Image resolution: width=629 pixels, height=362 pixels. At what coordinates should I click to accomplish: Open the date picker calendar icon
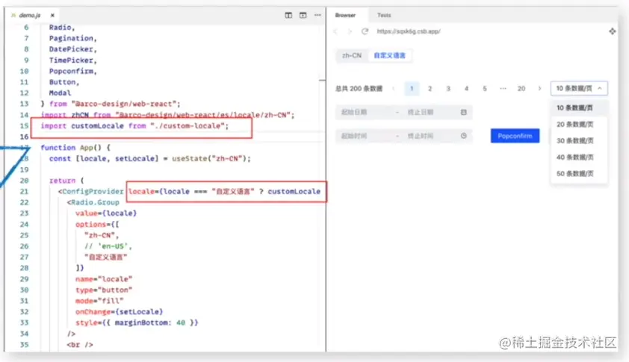pyautogui.click(x=464, y=112)
